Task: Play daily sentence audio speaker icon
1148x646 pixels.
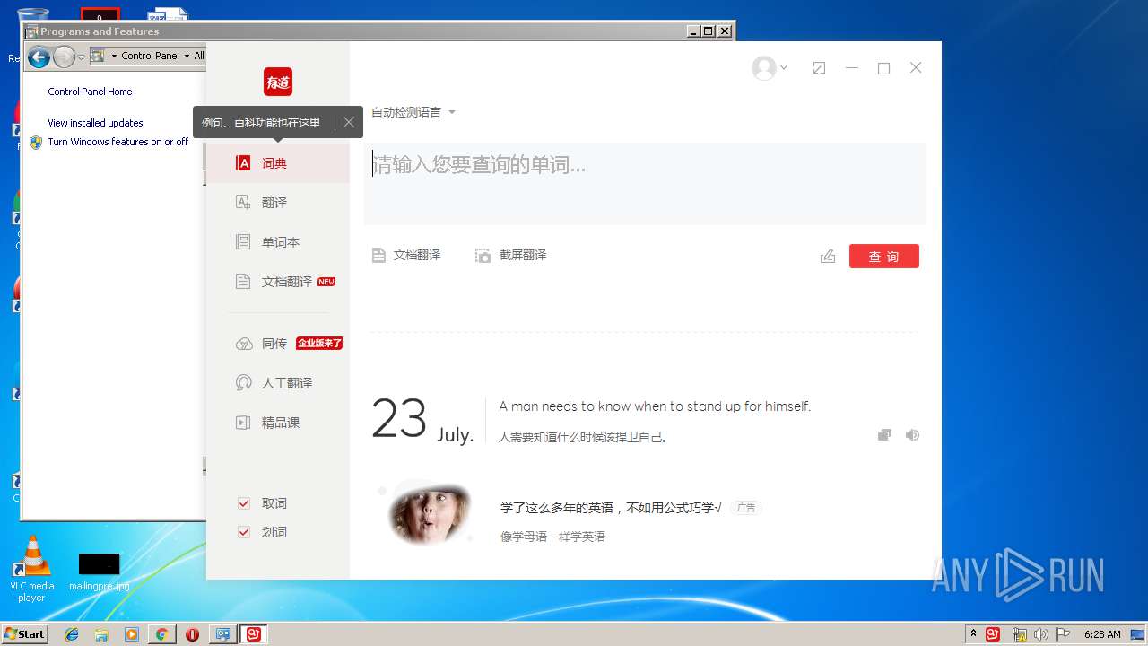Action: [912, 435]
